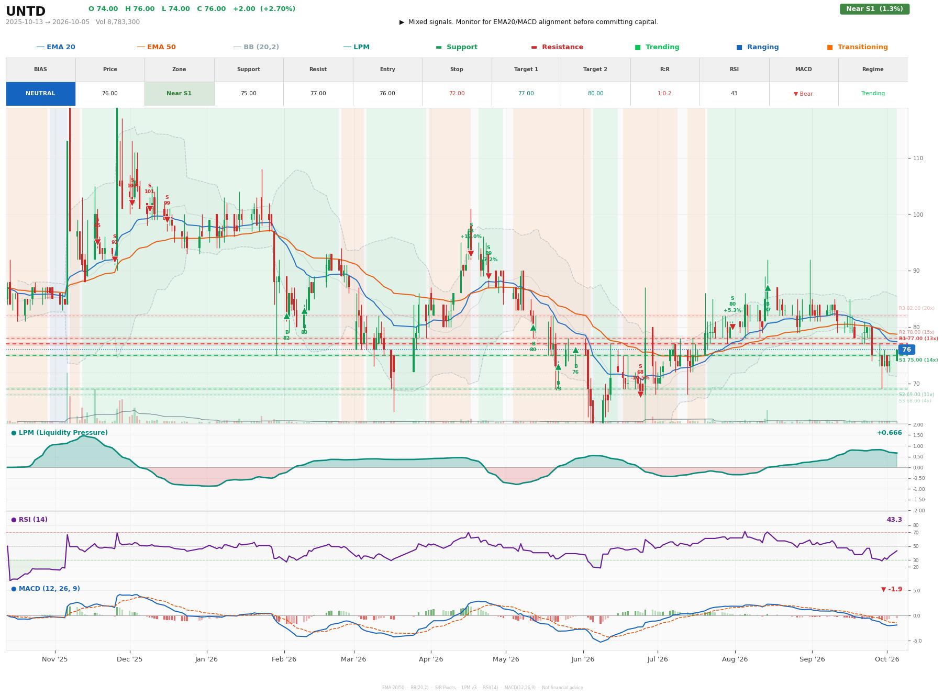The height and width of the screenshot is (696, 944).
Task: Select the Stop value 72.00
Action: click(457, 94)
